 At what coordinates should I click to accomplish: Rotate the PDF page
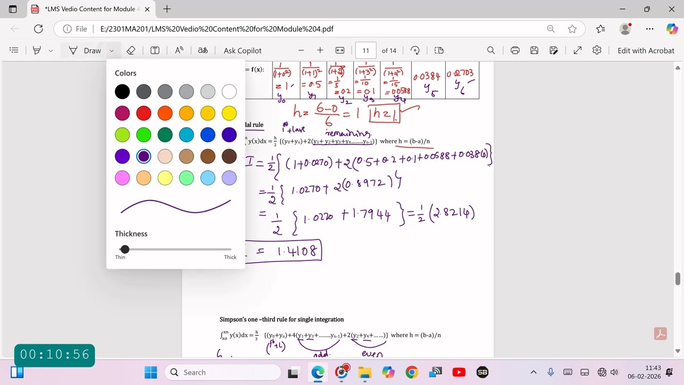415,50
